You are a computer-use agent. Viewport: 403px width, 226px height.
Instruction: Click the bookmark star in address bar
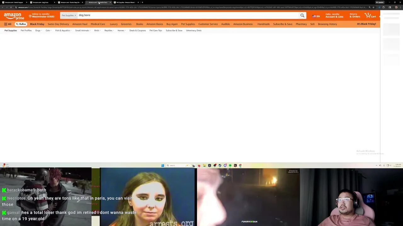[373, 7]
